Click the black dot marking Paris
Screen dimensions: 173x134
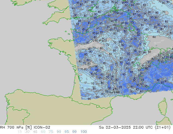click(x=103, y=39)
